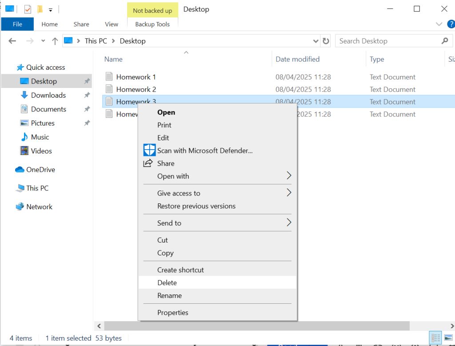Click the Homework 1 file icon

coord(109,77)
